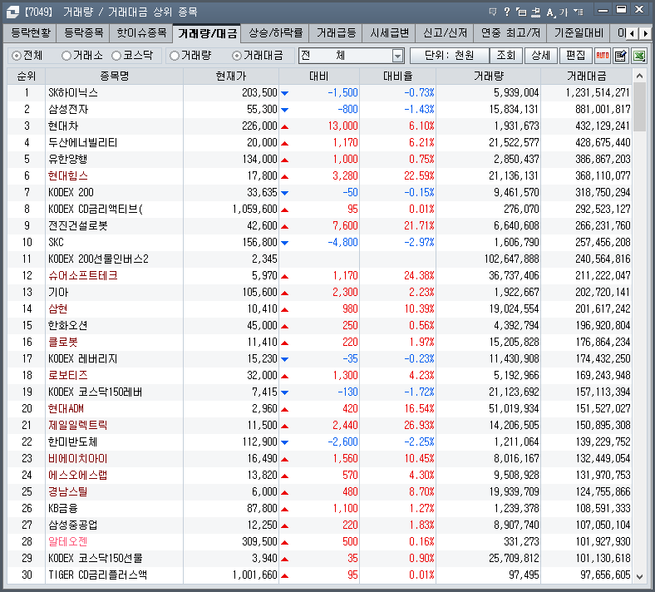Select the 코스닥 radio button
Screen dimensions: 655x592
(116, 56)
